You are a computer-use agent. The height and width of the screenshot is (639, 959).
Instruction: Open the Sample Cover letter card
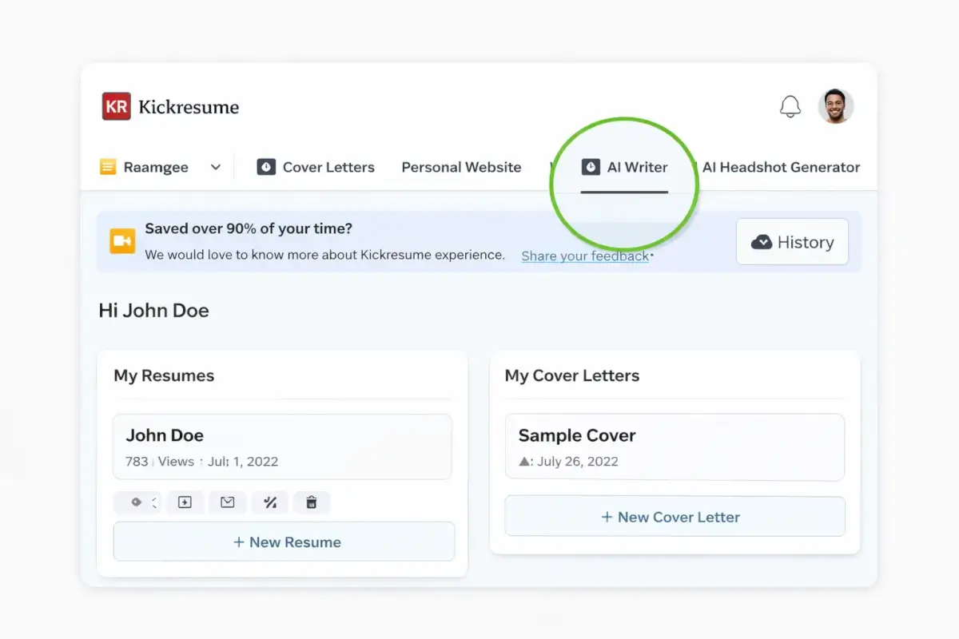(x=674, y=447)
